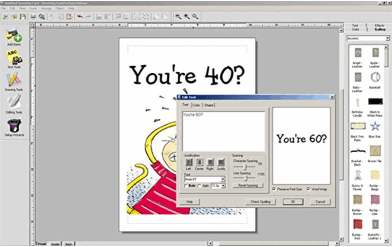
Task: Click the grey Redo arrow icon
Action: pyautogui.click(x=88, y=16)
